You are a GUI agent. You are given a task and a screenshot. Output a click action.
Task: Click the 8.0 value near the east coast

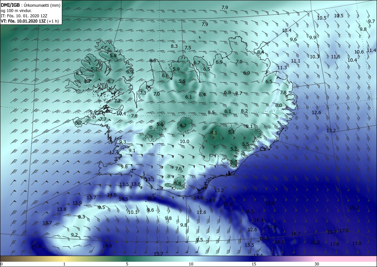point(279,105)
